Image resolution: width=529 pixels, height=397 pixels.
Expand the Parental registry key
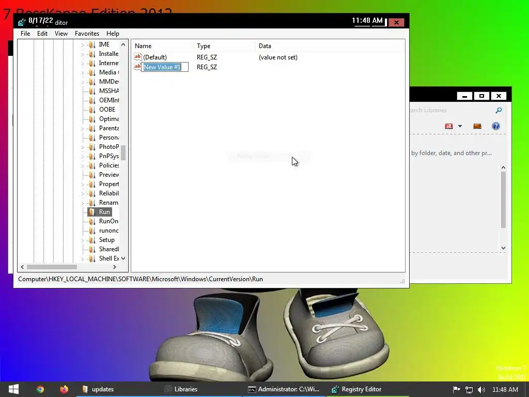[82, 129]
